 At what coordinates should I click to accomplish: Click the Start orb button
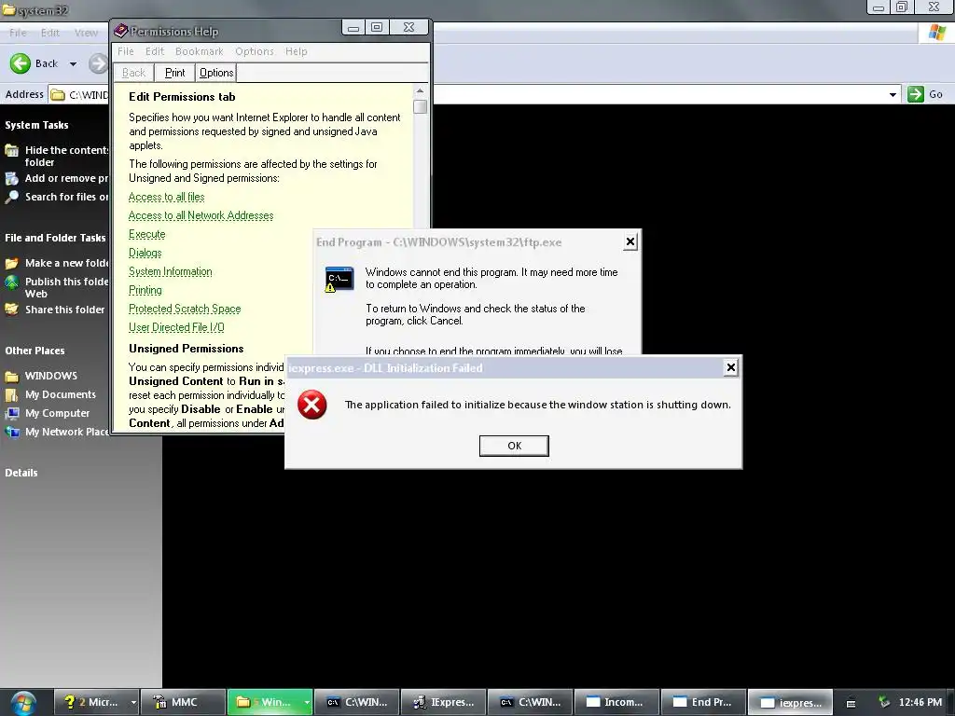[x=23, y=702]
